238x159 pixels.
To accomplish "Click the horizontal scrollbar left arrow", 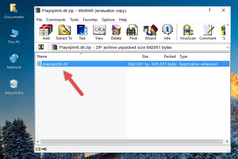I will 38,142.
